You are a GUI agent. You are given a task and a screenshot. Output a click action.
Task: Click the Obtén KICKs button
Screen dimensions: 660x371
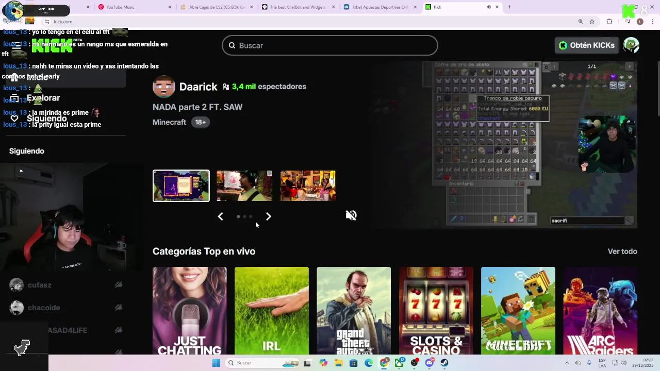[587, 45]
